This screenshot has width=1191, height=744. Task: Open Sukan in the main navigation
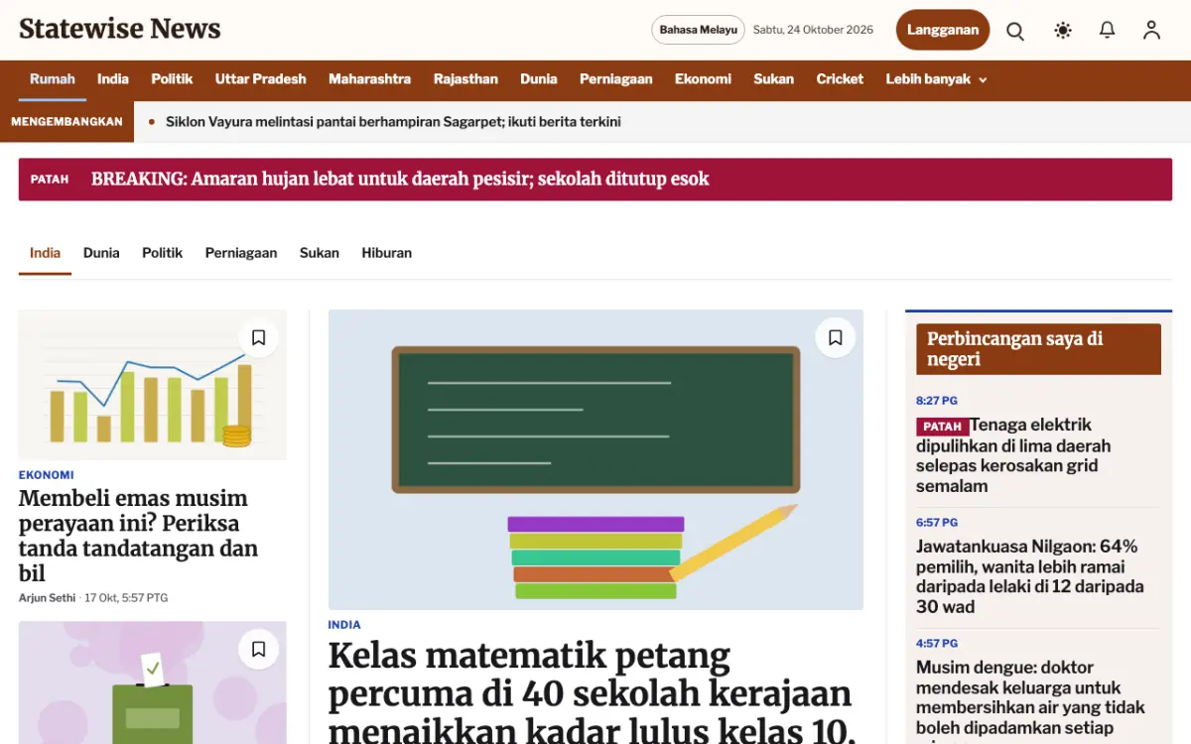pos(773,79)
